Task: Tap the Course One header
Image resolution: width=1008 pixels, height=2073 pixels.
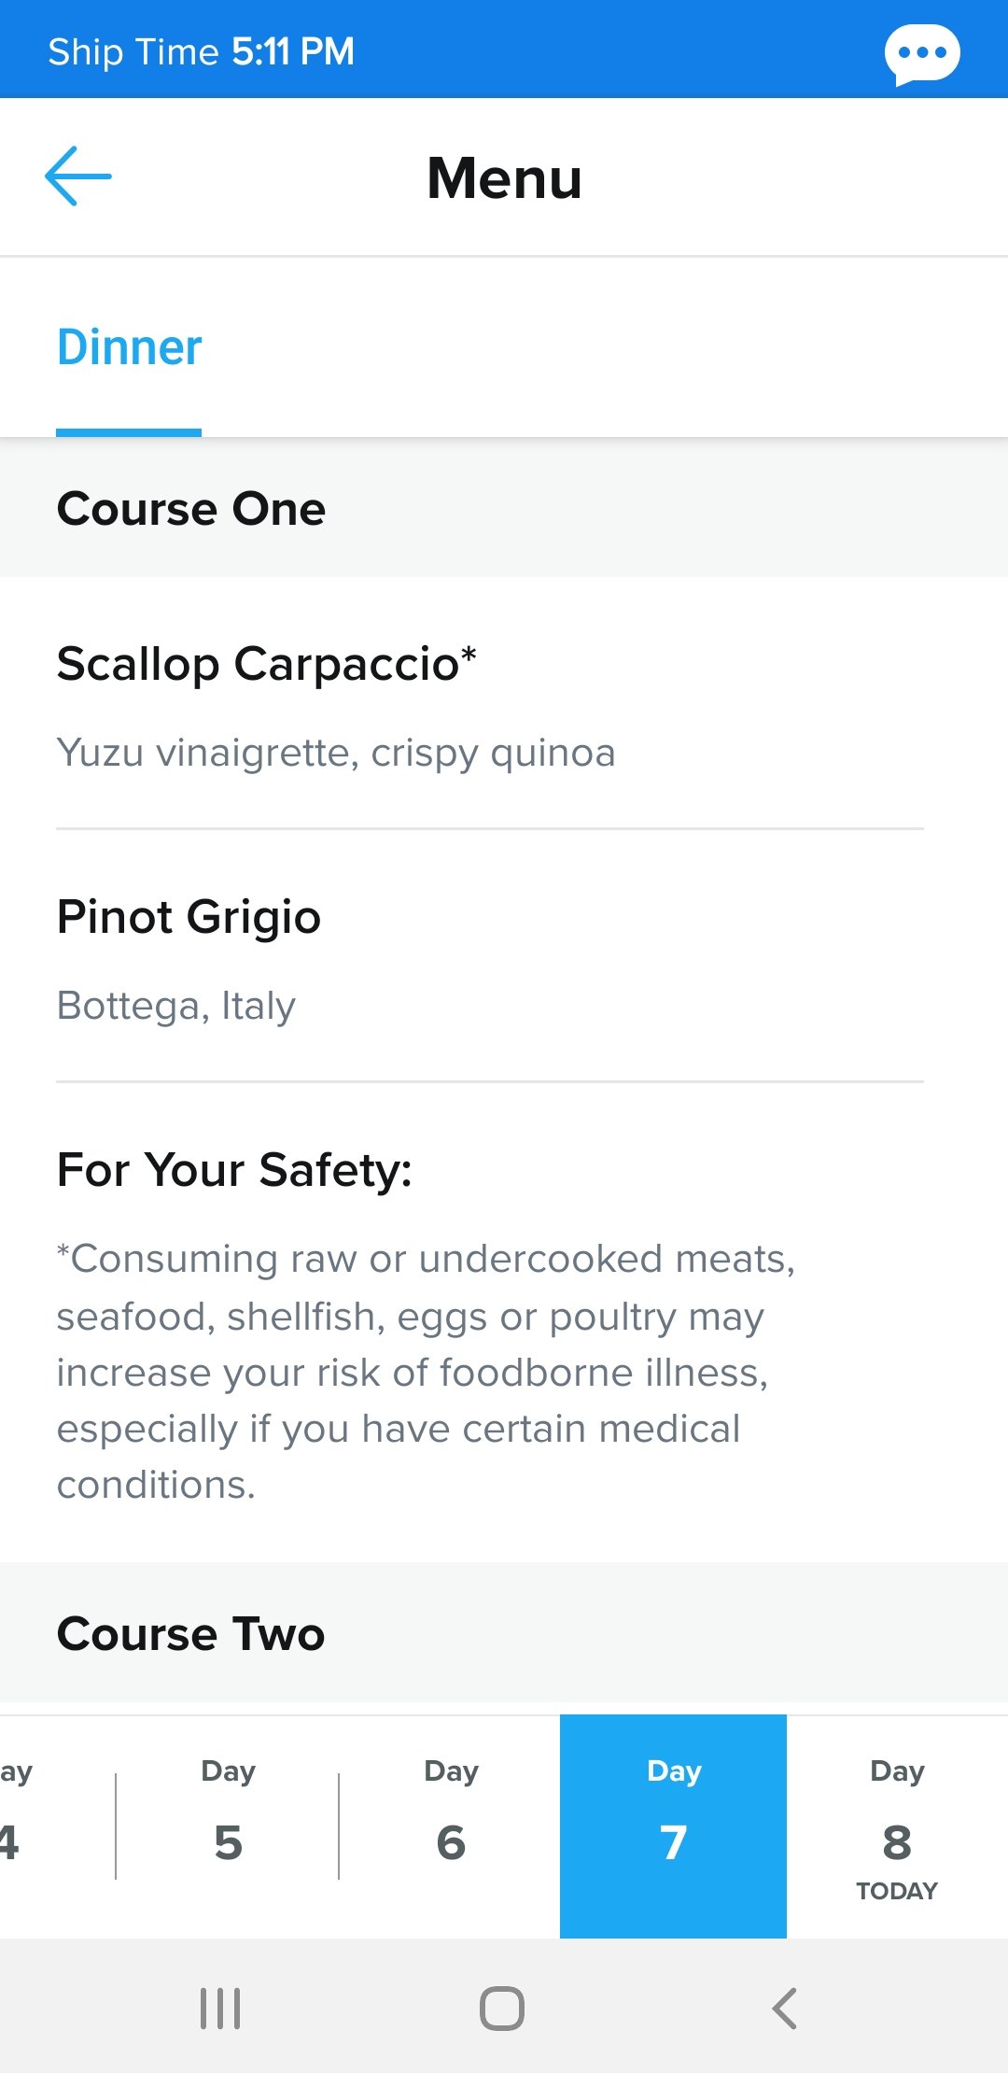Action: tap(504, 508)
